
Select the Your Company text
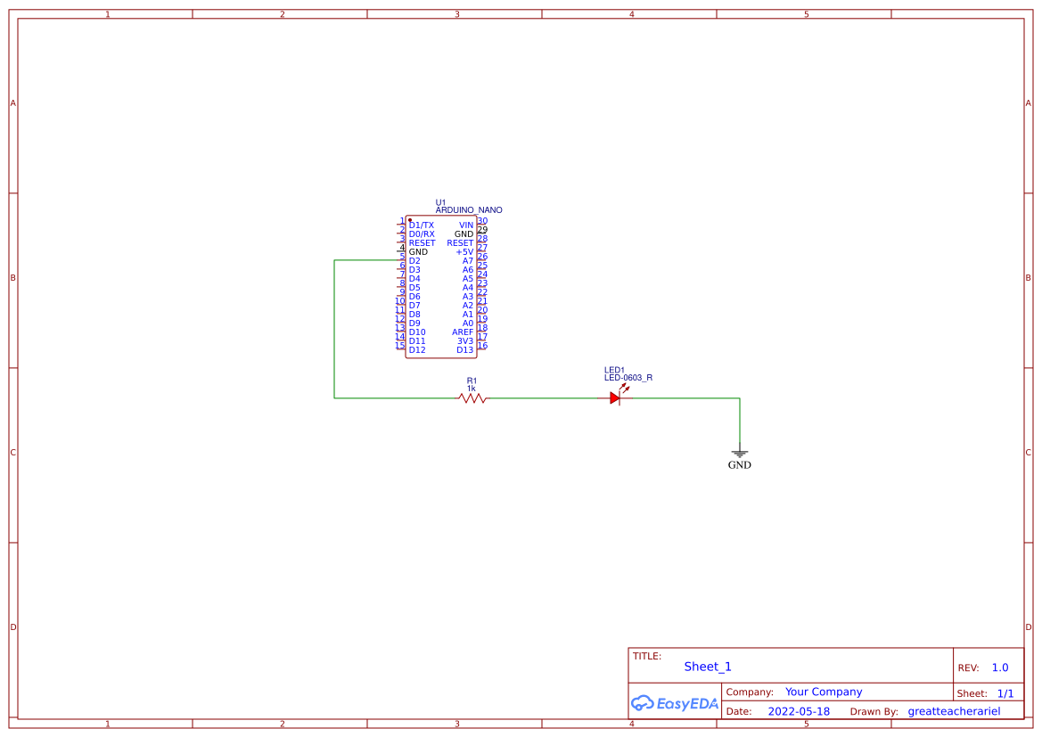(823, 692)
